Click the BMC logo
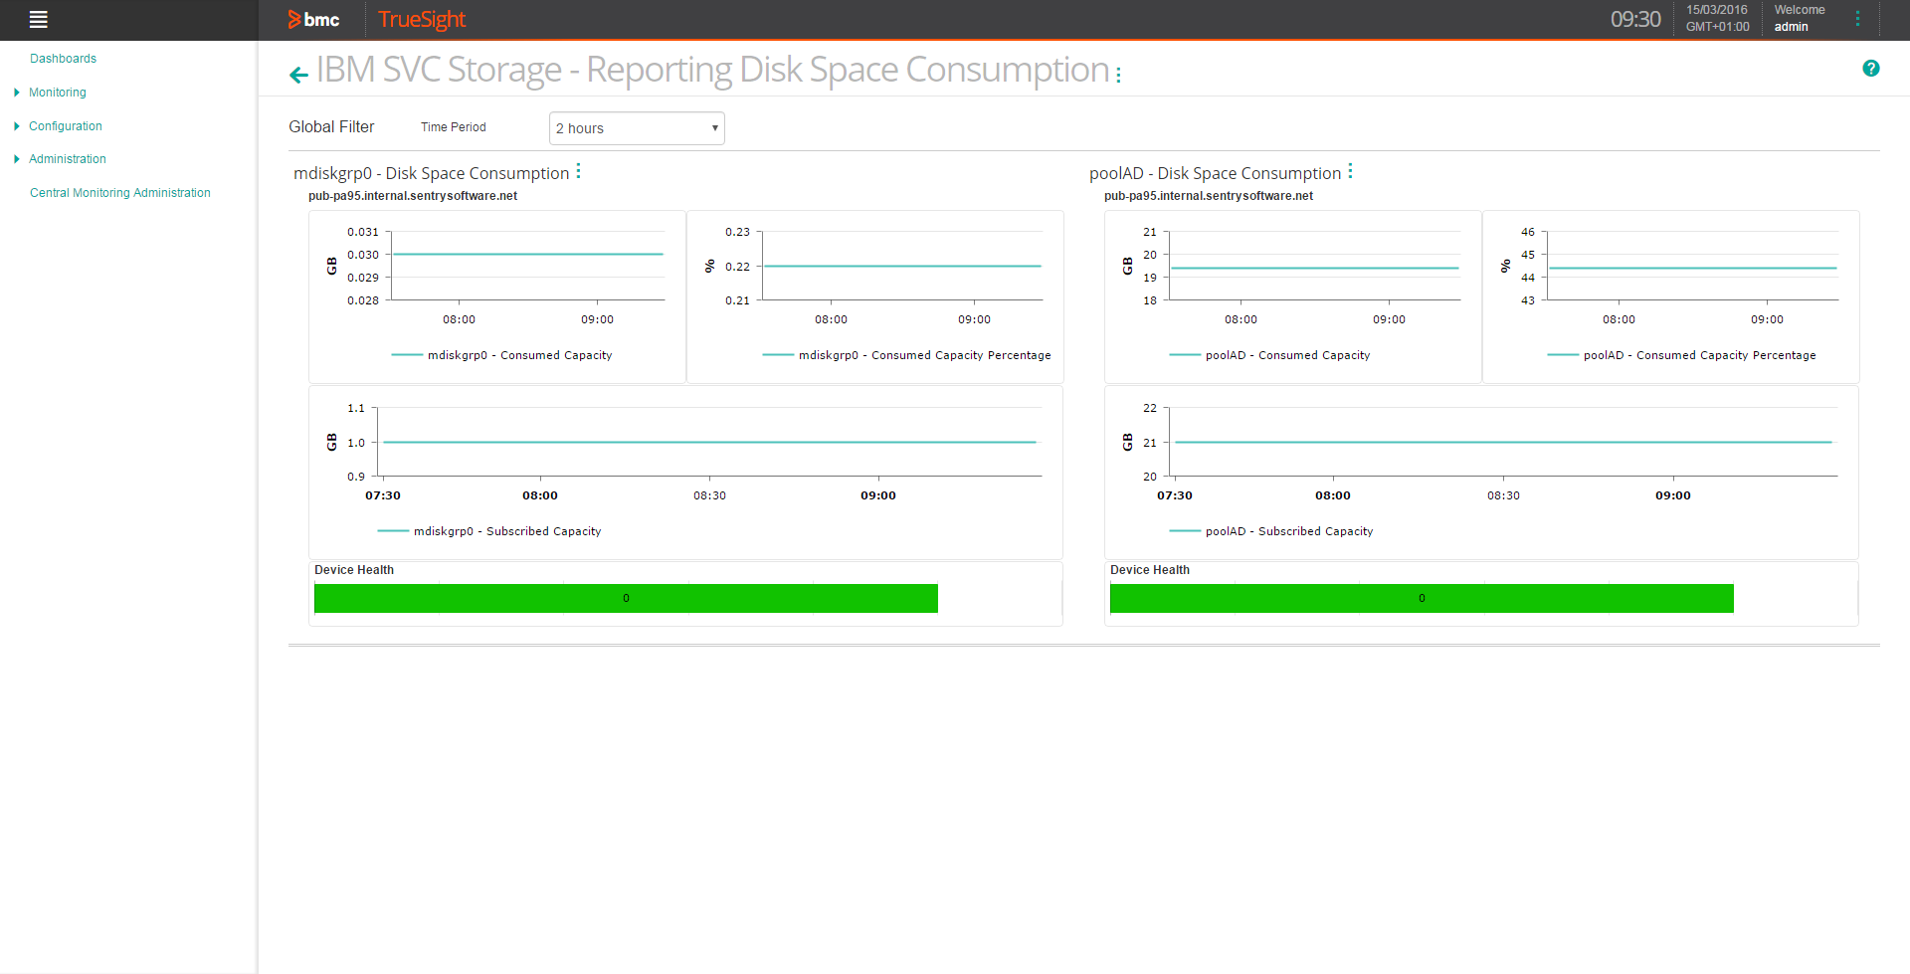 313,19
